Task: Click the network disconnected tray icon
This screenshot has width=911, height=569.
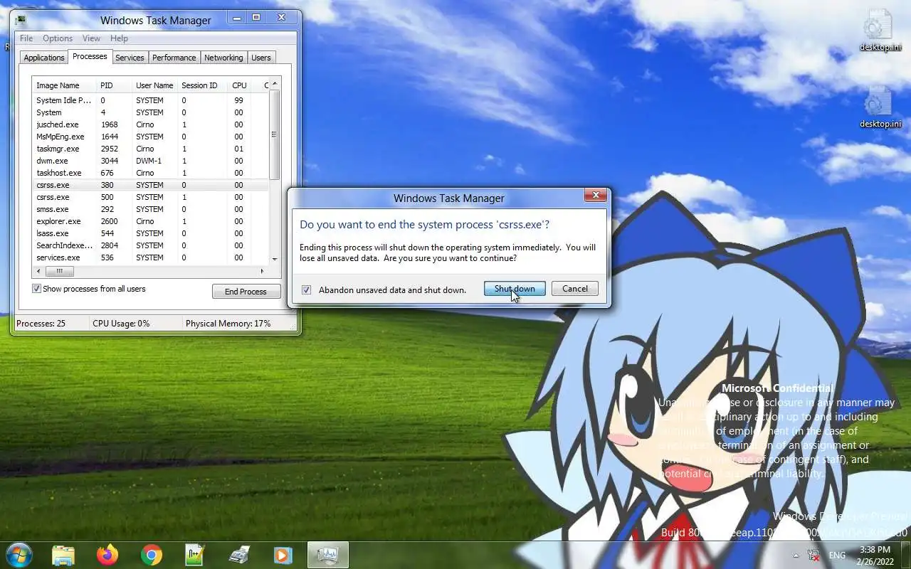Action: click(x=814, y=555)
